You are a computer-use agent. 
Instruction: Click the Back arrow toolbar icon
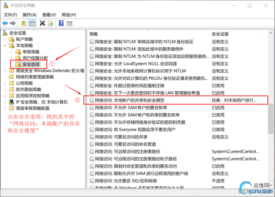coord(5,23)
